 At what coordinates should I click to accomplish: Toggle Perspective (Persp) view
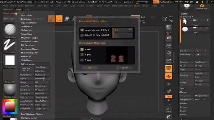point(169,68)
